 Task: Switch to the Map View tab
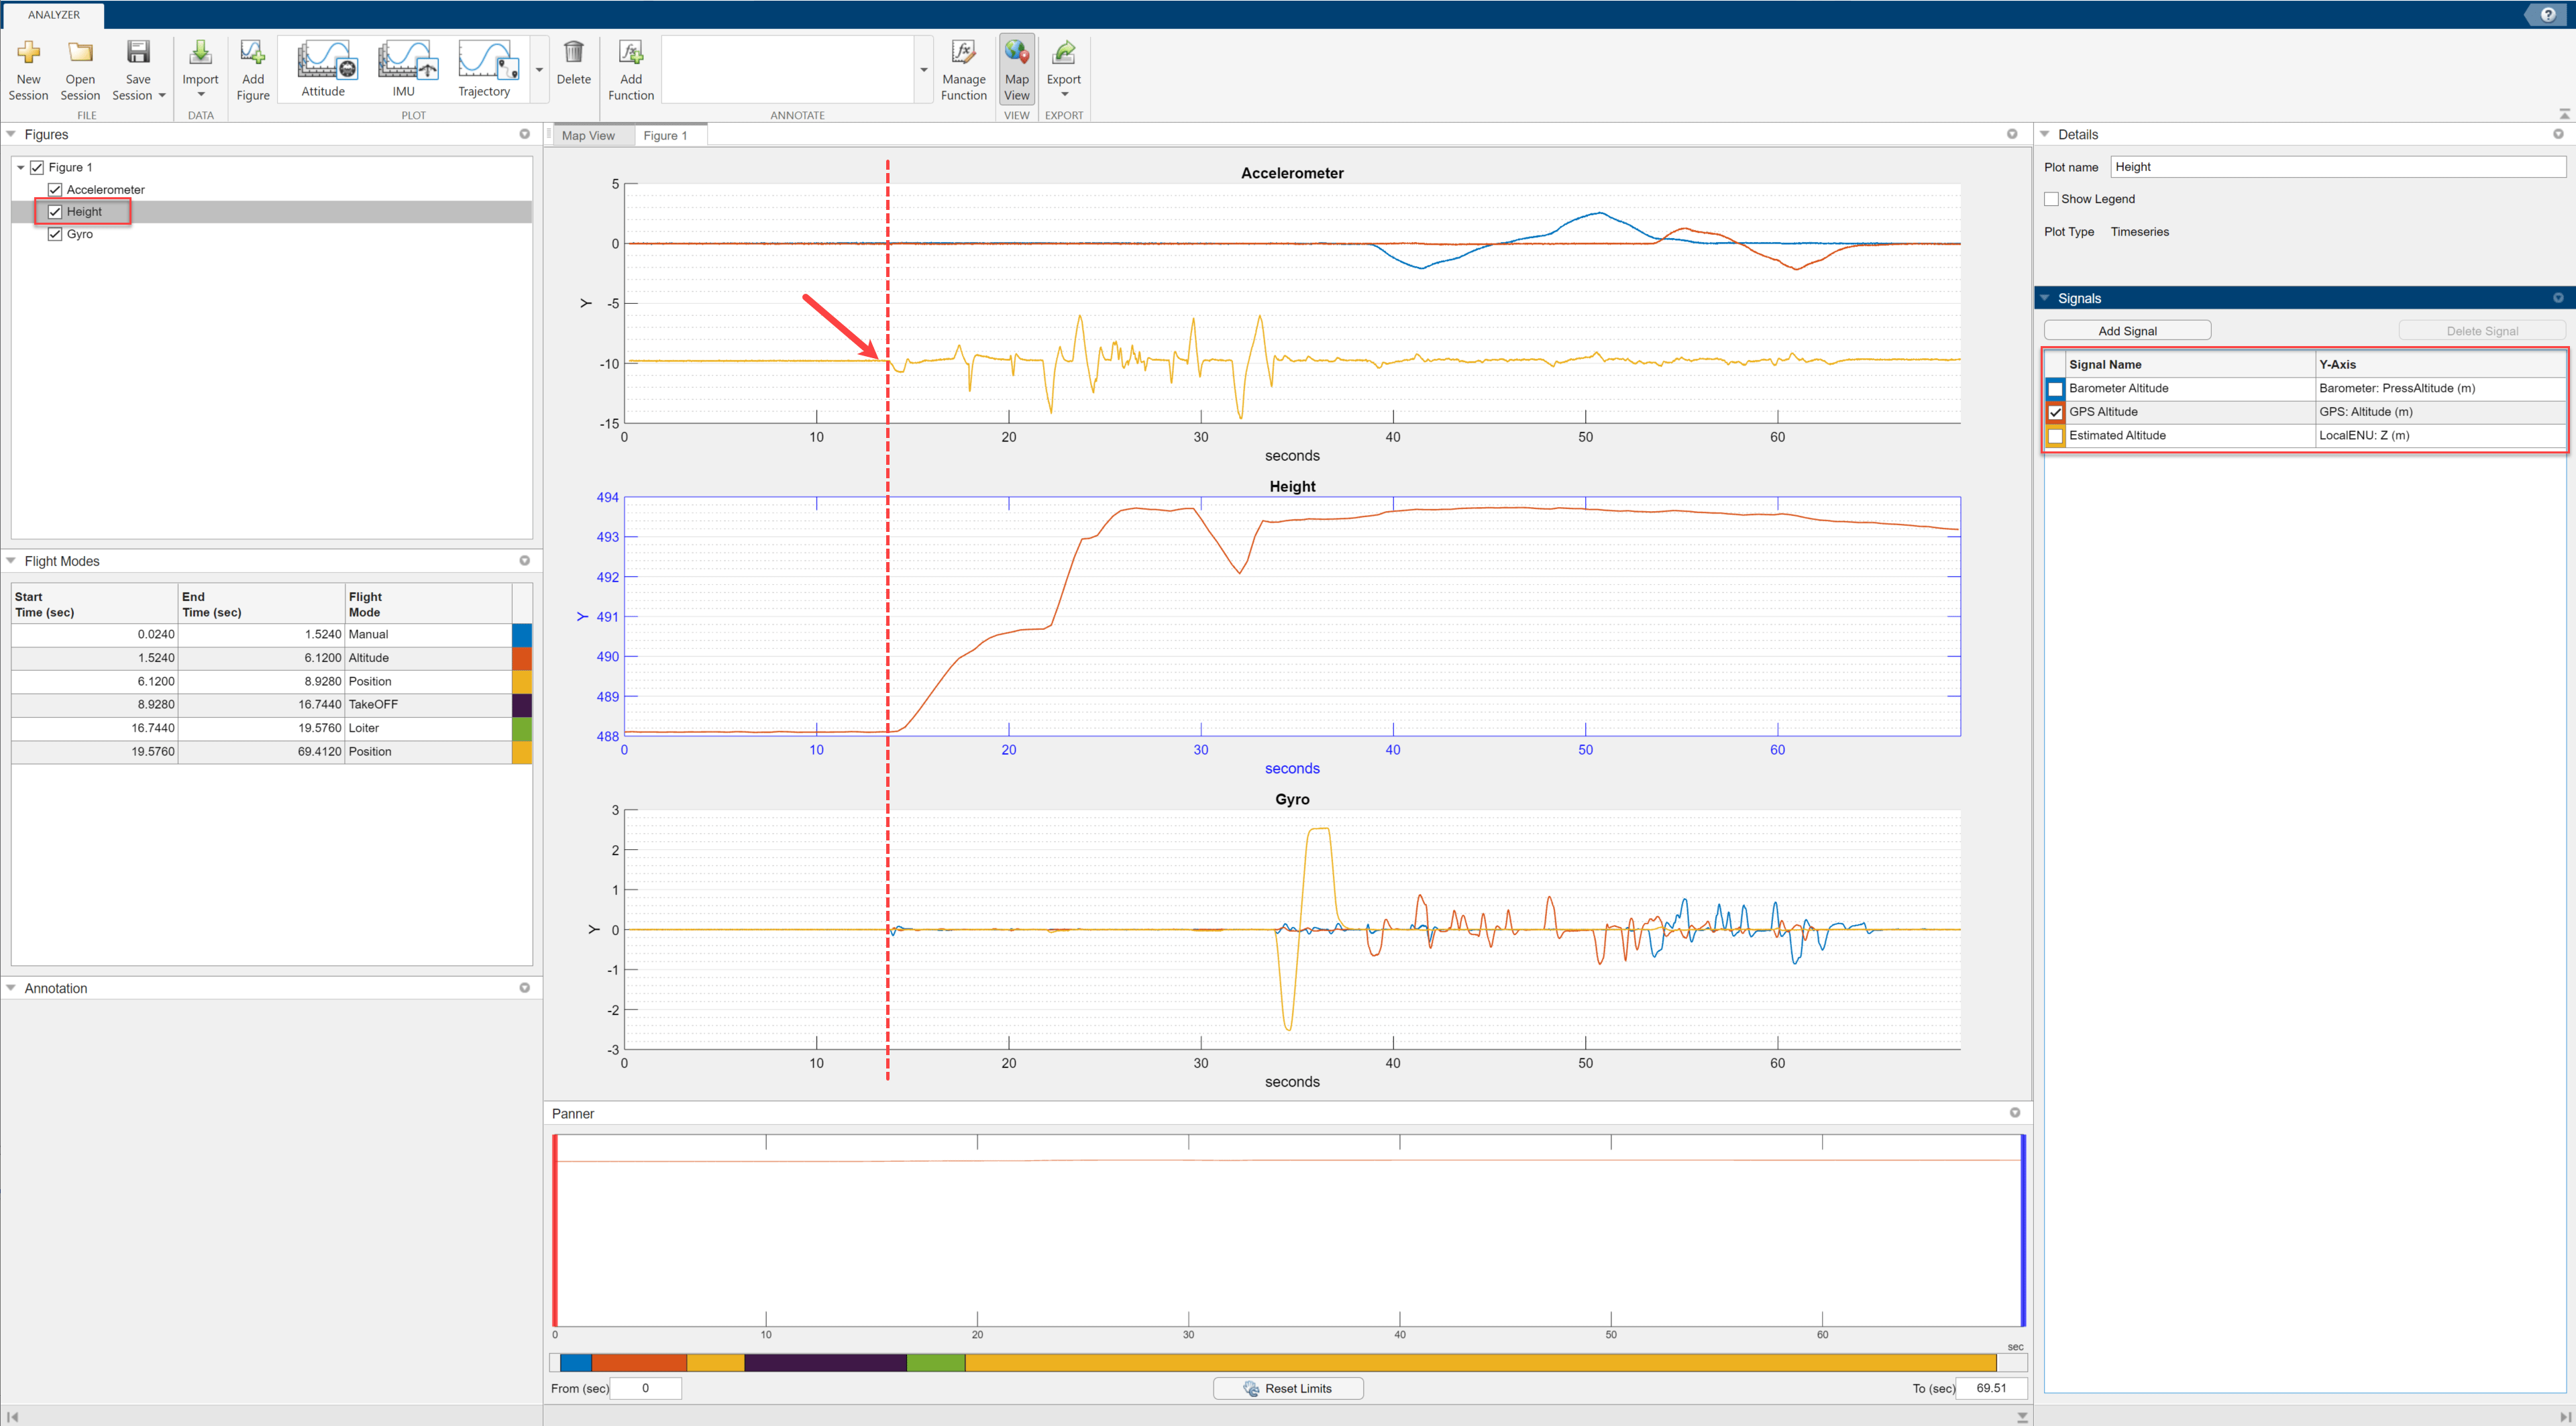(588, 136)
